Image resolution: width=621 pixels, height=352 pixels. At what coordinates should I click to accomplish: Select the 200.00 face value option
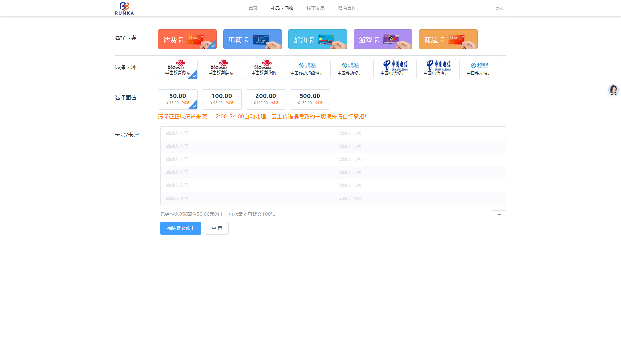(266, 99)
